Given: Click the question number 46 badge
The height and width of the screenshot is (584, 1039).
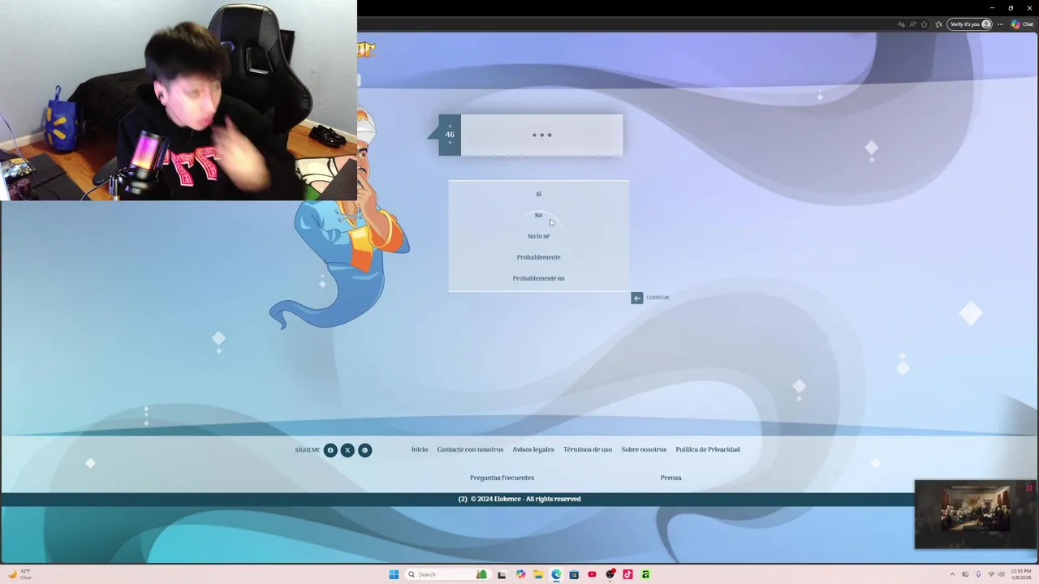Looking at the screenshot, I should 450,135.
